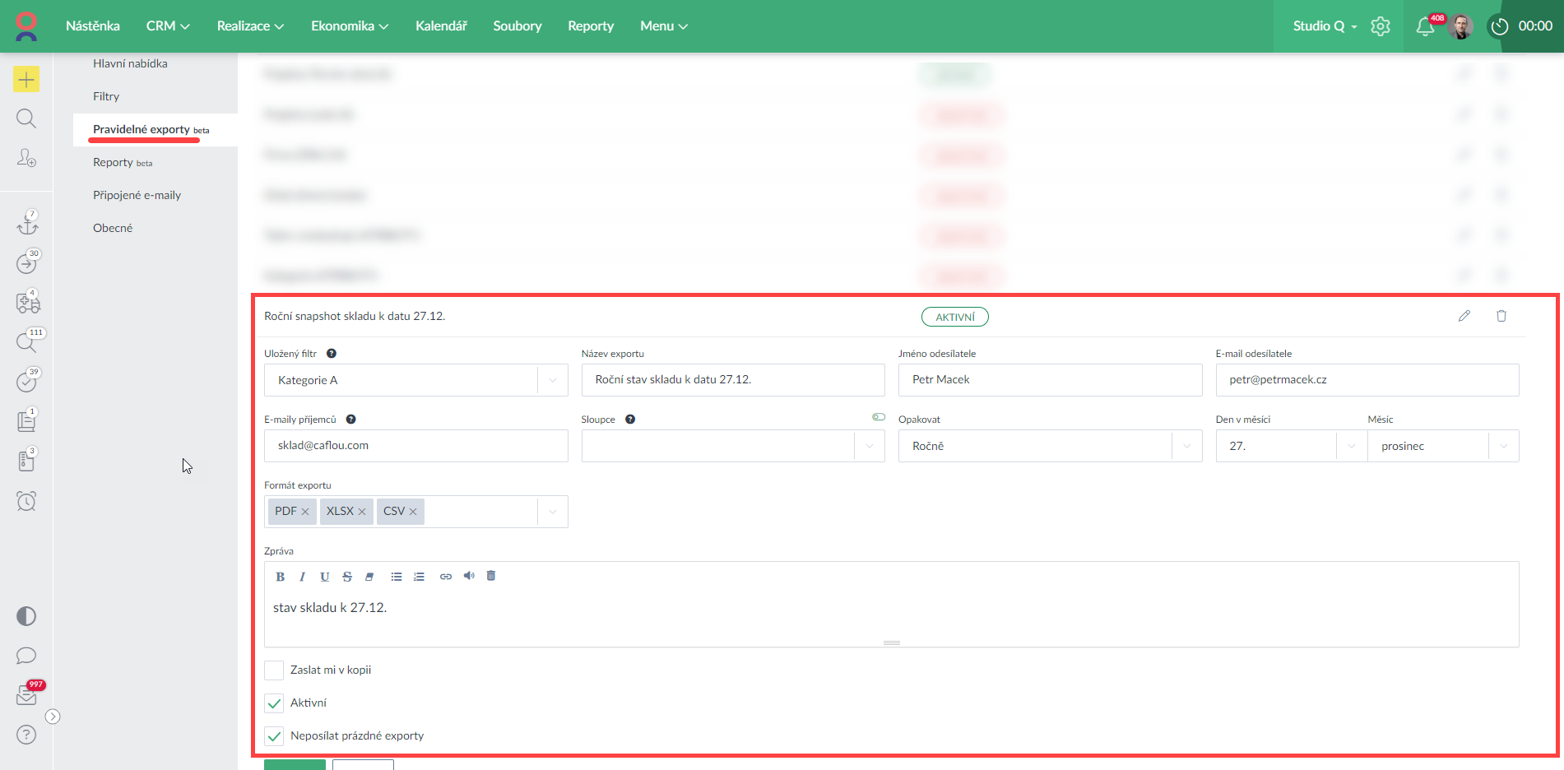Open the notifications bell
Screen dimensions: 1564x770
pos(1425,26)
